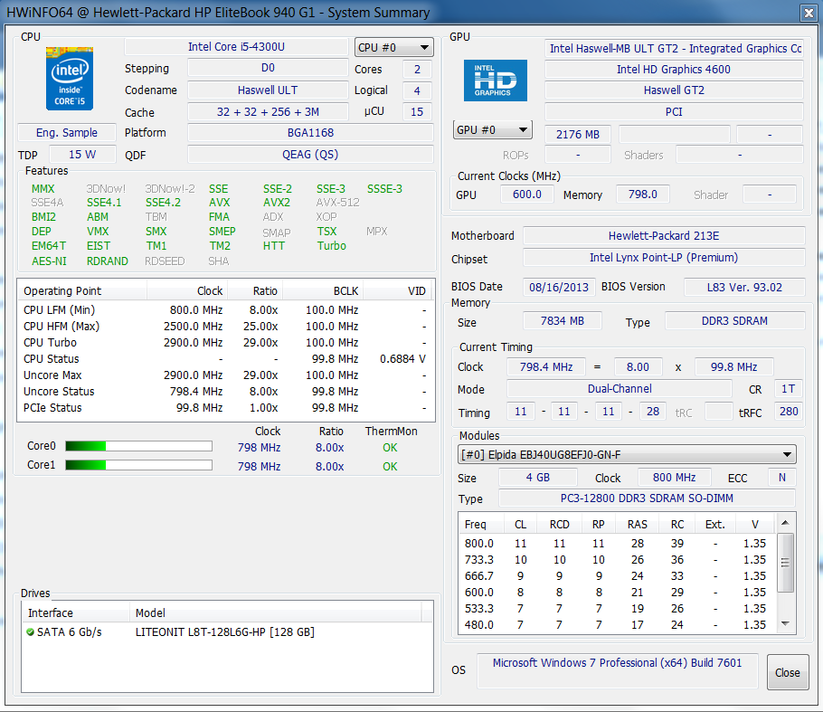Close the System Summary window via X

tap(809, 14)
